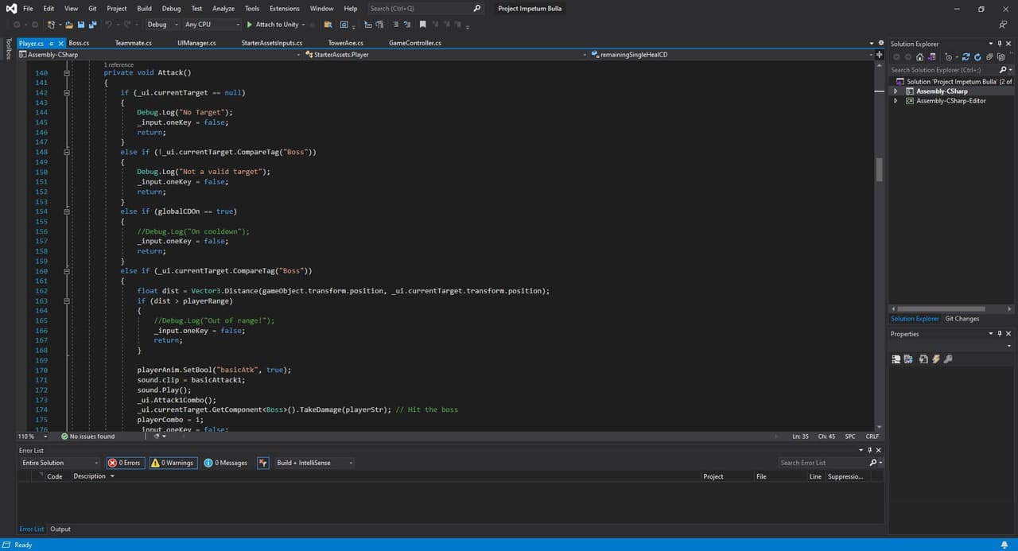Expand the Assembly-CSharp project node
The width and height of the screenshot is (1018, 551).
coord(896,91)
